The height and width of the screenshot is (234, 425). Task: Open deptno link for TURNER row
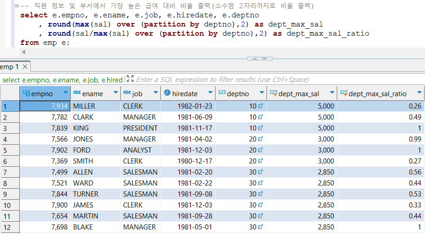point(261,194)
